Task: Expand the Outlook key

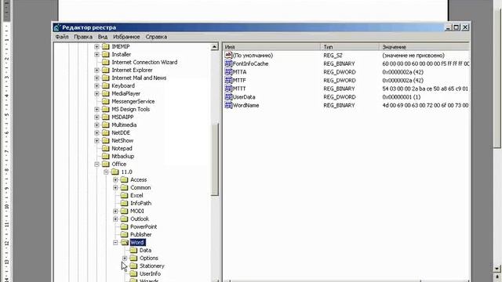Action: [115, 219]
